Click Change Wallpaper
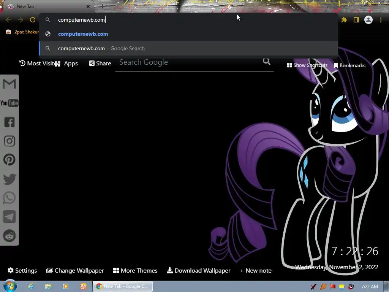Image resolution: width=389 pixels, height=292 pixels. coord(75,270)
